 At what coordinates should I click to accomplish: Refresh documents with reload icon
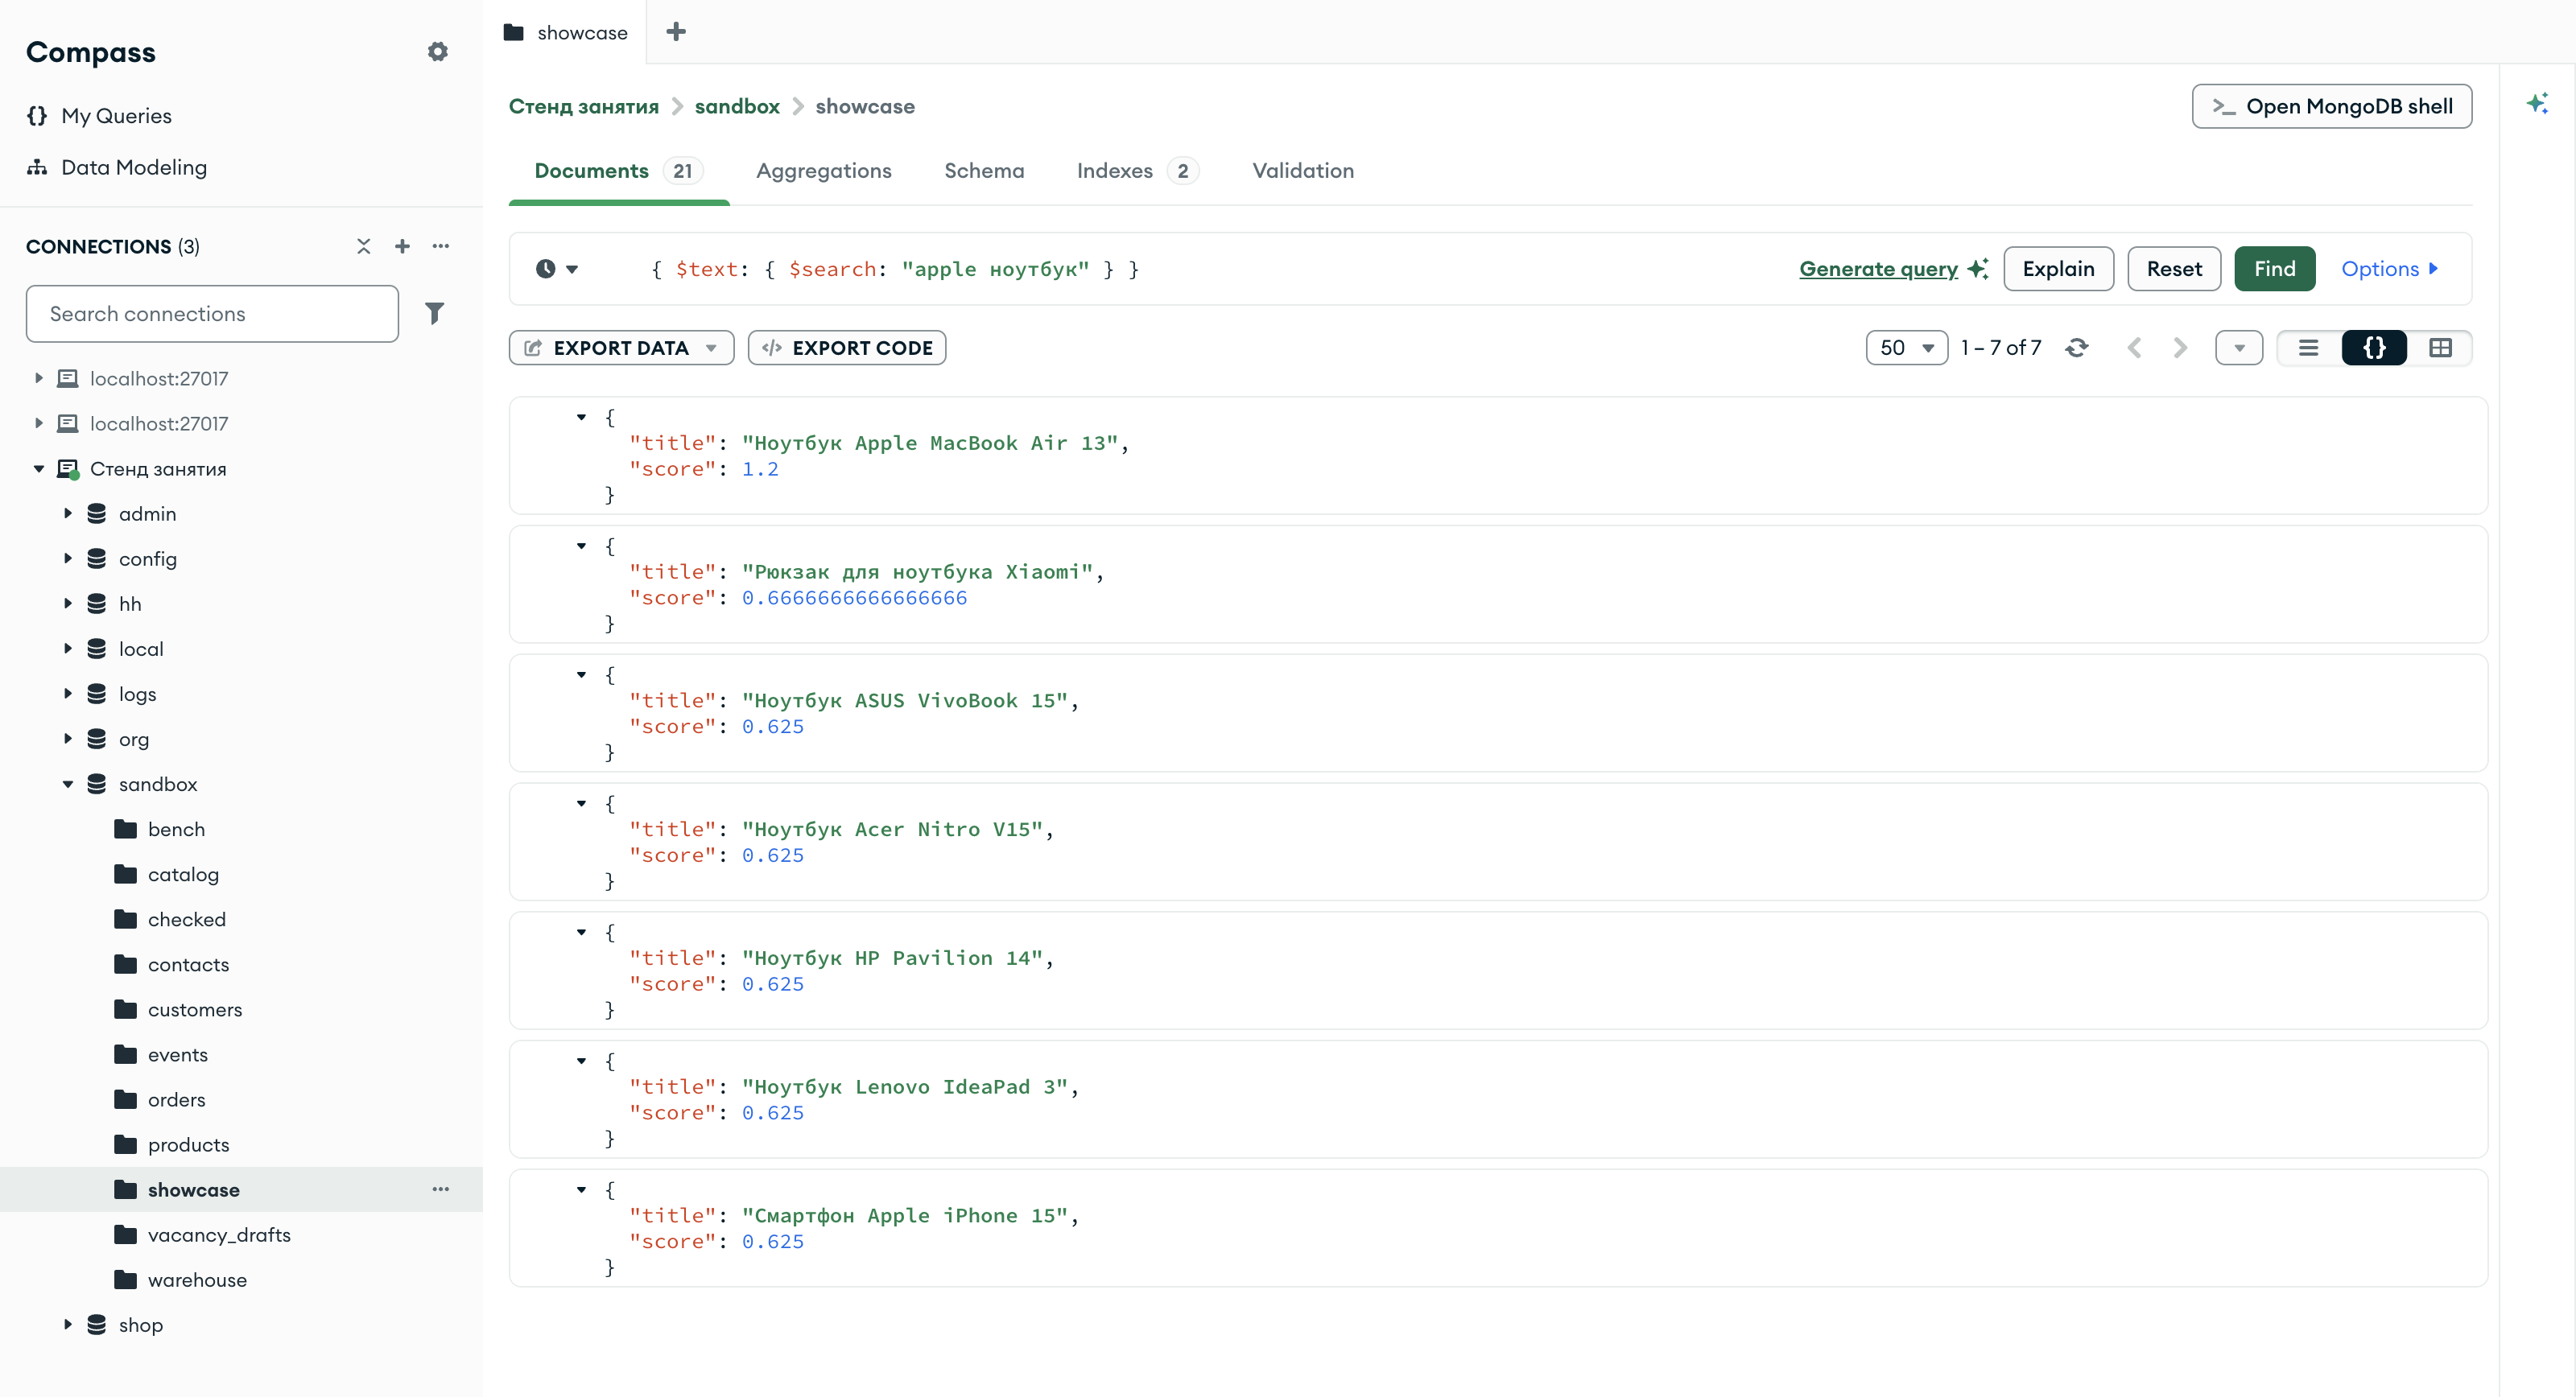point(2077,348)
